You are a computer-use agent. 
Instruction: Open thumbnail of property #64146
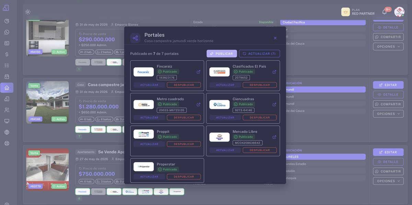click(x=47, y=102)
